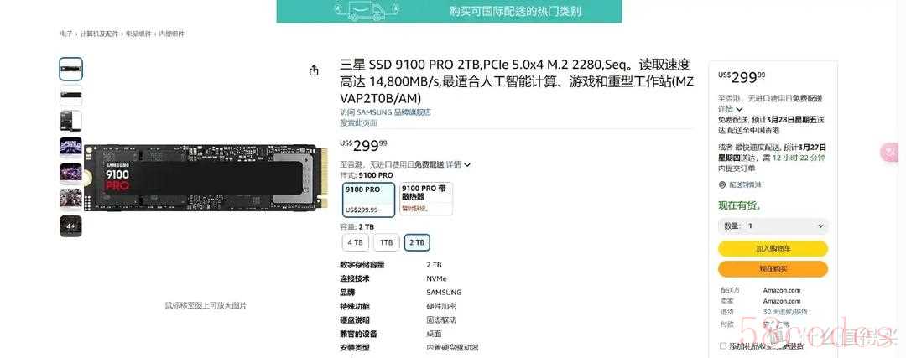Screen dimensions: 906x358
Task: Open the quantity dropdown
Action: [x=773, y=226]
